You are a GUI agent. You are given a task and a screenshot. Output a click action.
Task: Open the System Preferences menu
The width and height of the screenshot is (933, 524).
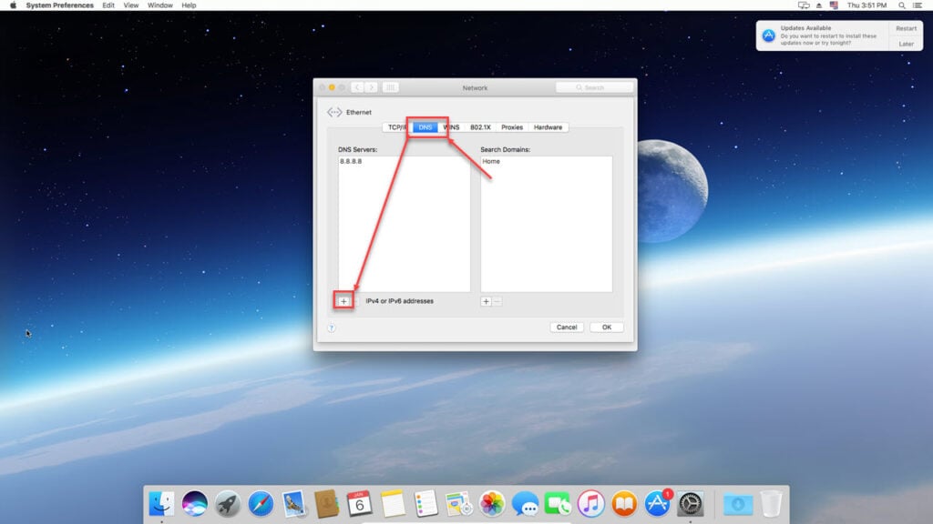[x=59, y=5]
